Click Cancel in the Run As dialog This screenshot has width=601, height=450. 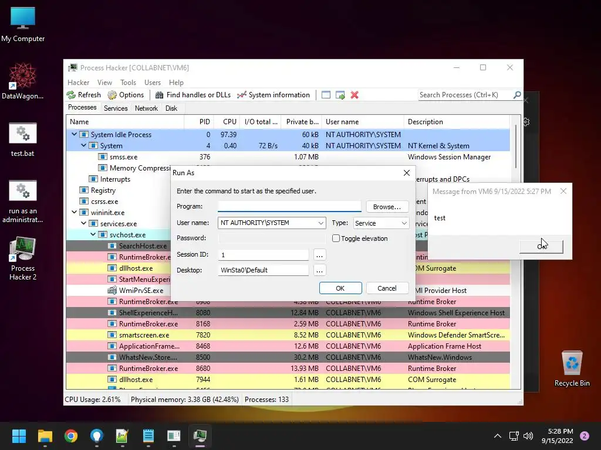(387, 288)
